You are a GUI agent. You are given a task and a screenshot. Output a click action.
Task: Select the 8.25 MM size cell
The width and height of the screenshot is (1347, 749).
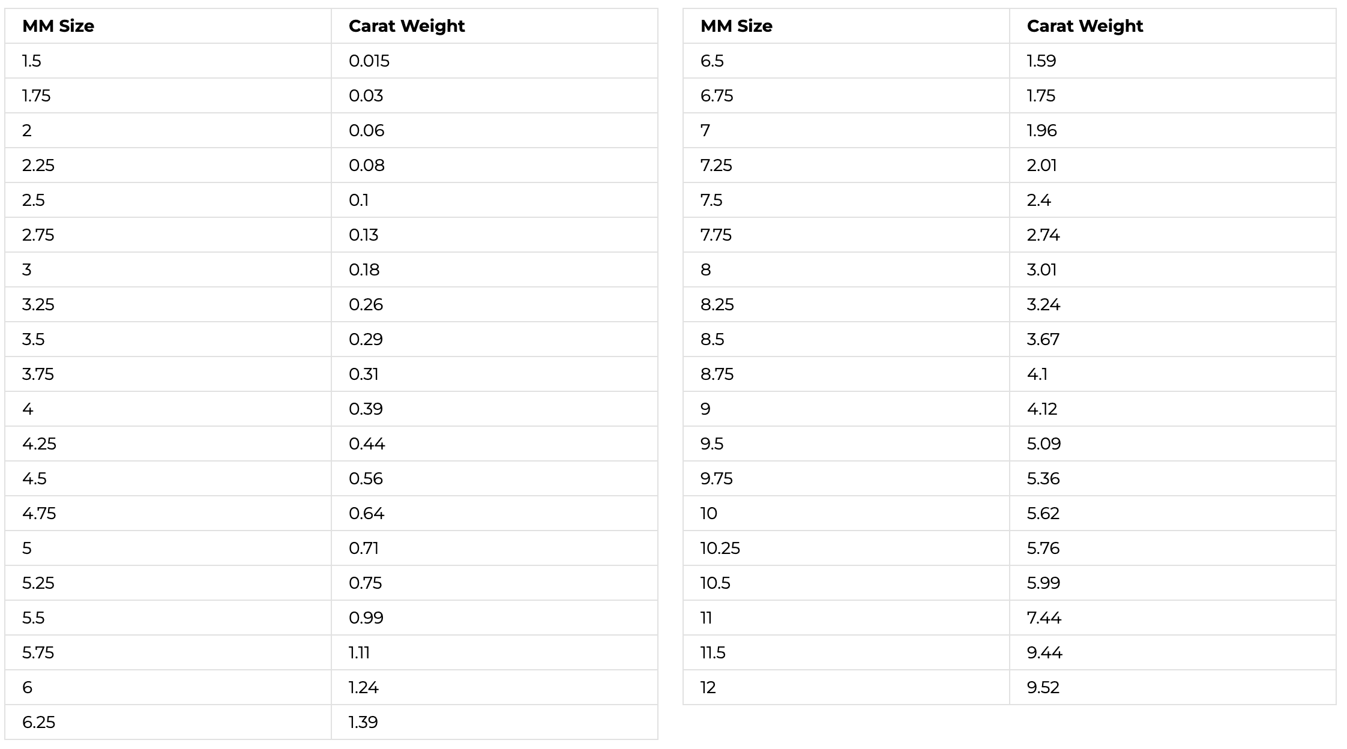pos(717,304)
